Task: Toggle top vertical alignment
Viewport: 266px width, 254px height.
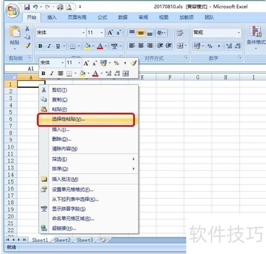Action: point(132,33)
